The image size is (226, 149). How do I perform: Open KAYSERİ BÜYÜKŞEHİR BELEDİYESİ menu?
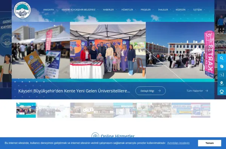(x=78, y=10)
